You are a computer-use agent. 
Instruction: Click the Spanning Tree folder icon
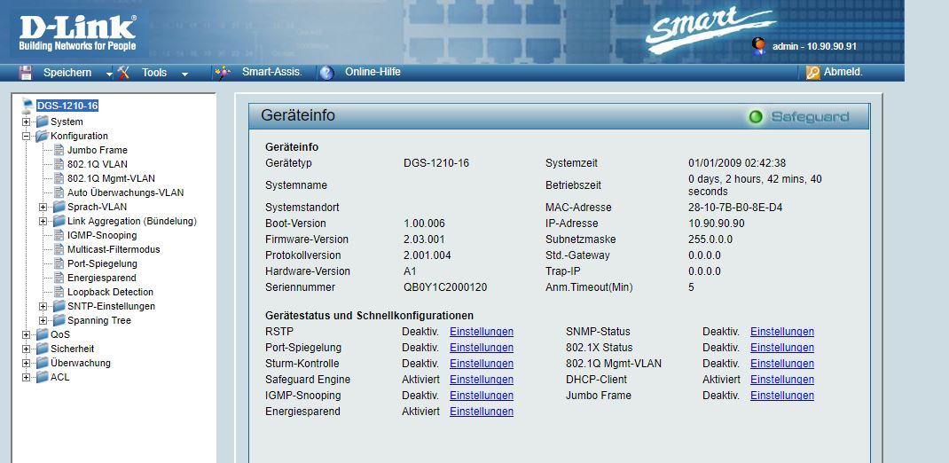(59, 320)
